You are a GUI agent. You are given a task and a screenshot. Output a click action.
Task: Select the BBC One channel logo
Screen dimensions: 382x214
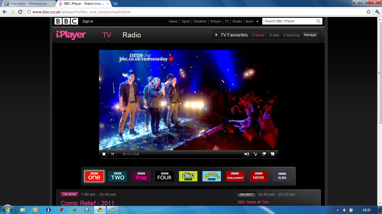point(94,176)
